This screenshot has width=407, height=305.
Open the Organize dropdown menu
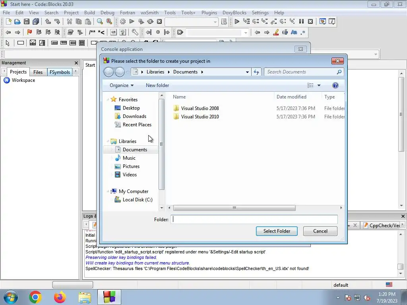[x=122, y=85]
